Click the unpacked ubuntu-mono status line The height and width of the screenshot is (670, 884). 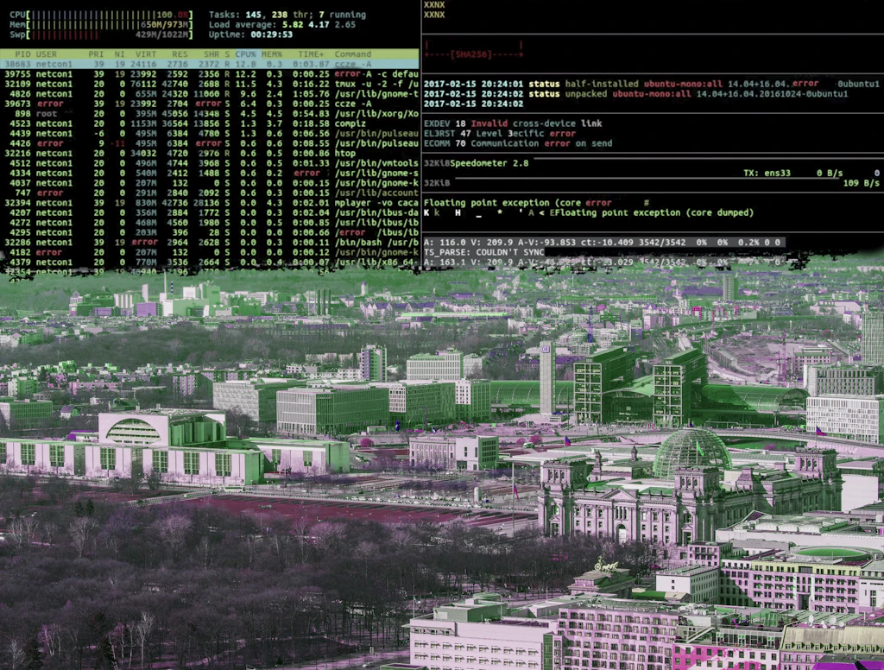(635, 94)
